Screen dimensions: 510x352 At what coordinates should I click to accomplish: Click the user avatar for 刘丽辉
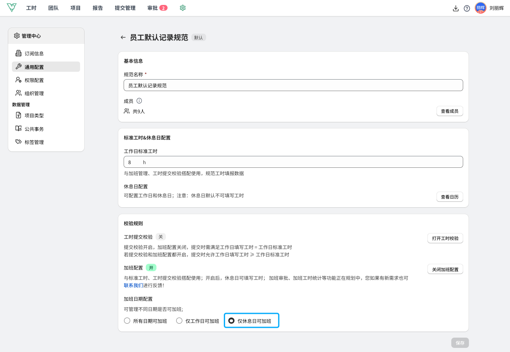(480, 8)
